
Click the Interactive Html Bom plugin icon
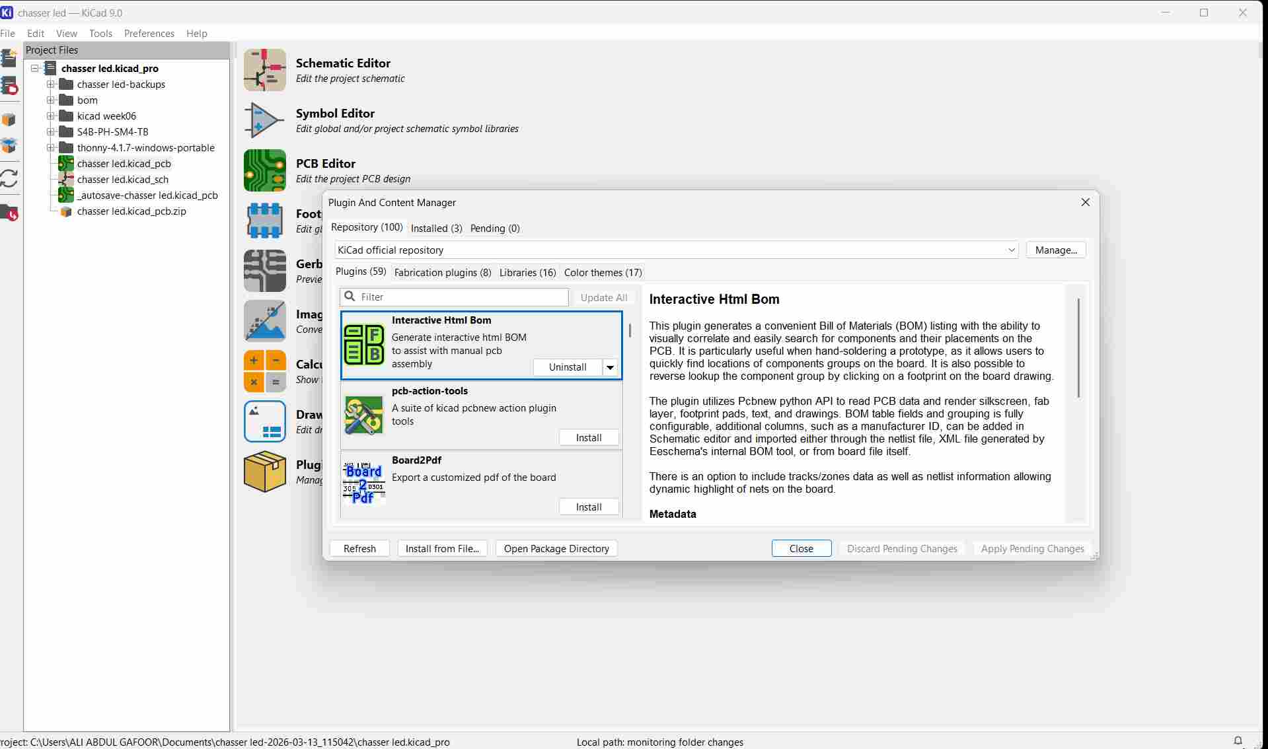[x=364, y=344]
